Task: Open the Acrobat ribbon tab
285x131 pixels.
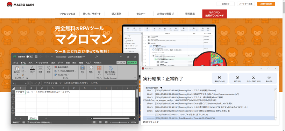Action: [x=98, y=63]
